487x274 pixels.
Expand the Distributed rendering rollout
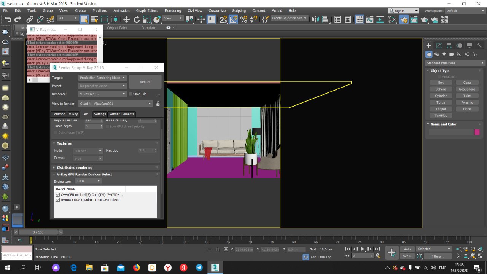coord(74,167)
